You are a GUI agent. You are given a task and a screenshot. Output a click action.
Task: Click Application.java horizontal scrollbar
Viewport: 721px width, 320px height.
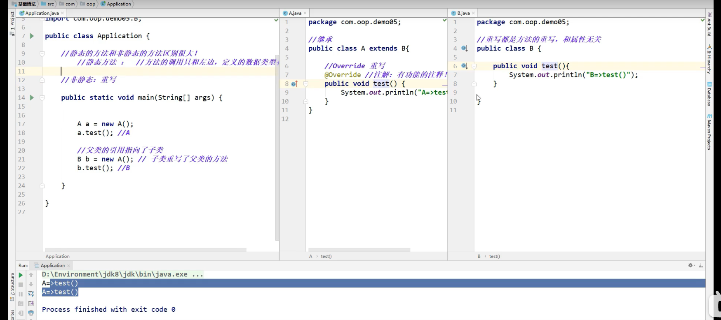pyautogui.click(x=146, y=250)
